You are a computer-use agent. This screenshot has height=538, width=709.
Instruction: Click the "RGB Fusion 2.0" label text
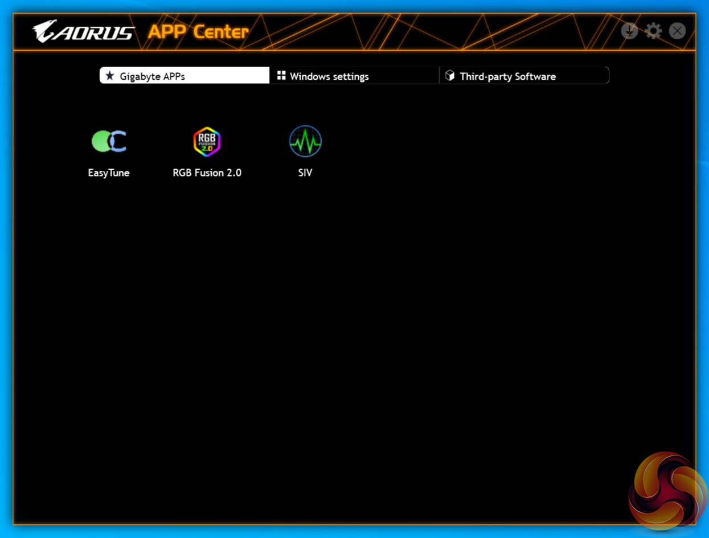coord(207,173)
